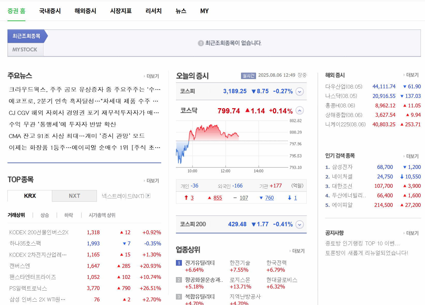
Task: Expand the 코스피 index chart chevron
Action: (x=299, y=91)
